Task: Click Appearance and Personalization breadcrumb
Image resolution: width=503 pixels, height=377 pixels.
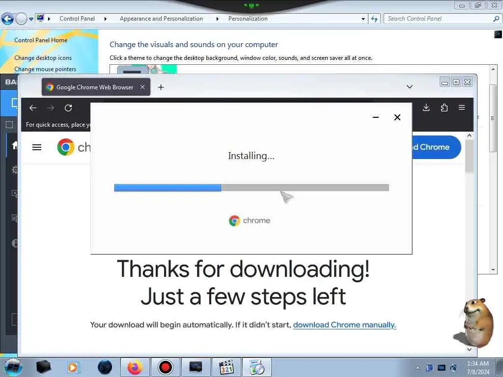Action: (161, 19)
